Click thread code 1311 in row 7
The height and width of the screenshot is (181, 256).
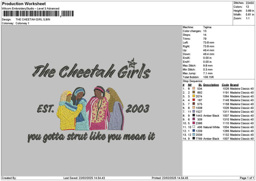click(x=226, y=112)
